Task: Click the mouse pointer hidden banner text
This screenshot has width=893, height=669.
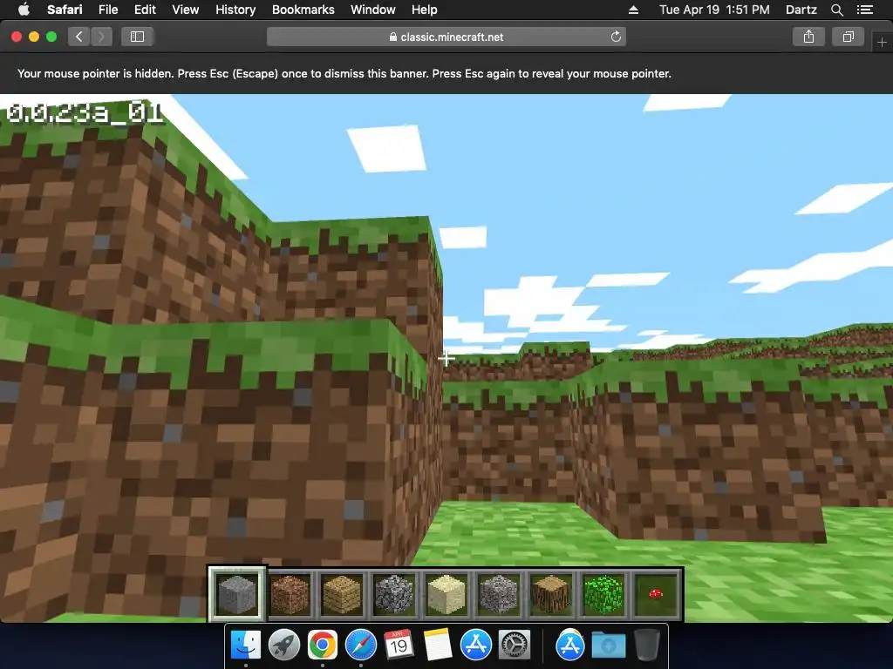Action: click(344, 73)
